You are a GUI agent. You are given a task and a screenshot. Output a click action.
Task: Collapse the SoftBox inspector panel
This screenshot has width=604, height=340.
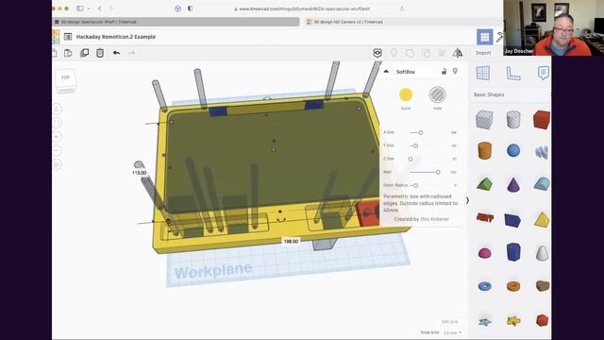(386, 72)
